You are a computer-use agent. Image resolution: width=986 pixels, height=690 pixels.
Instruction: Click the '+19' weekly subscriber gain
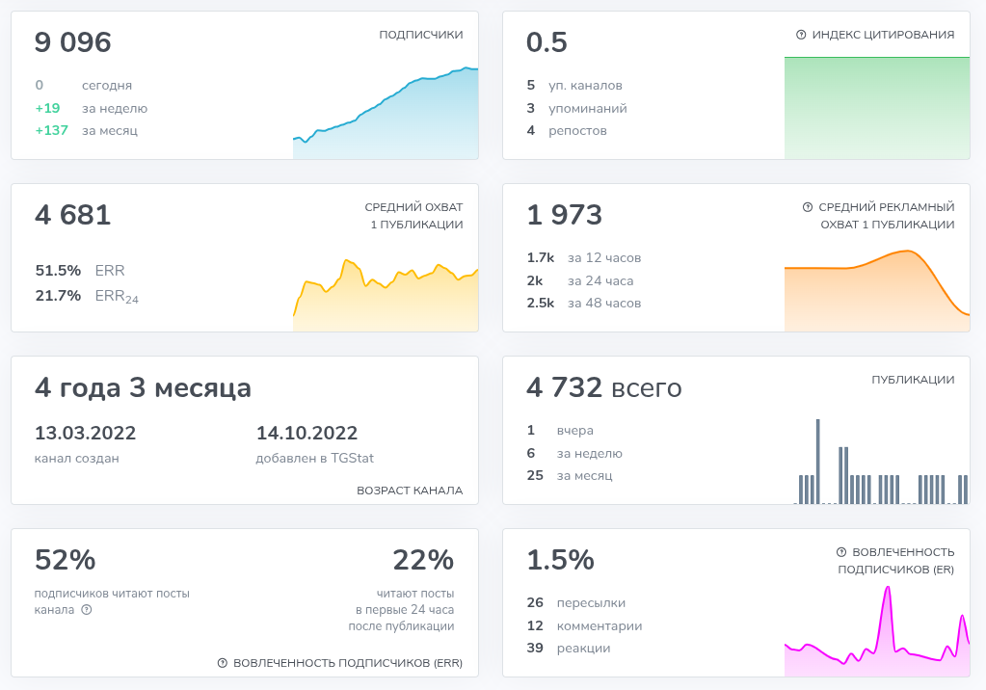[x=48, y=108]
